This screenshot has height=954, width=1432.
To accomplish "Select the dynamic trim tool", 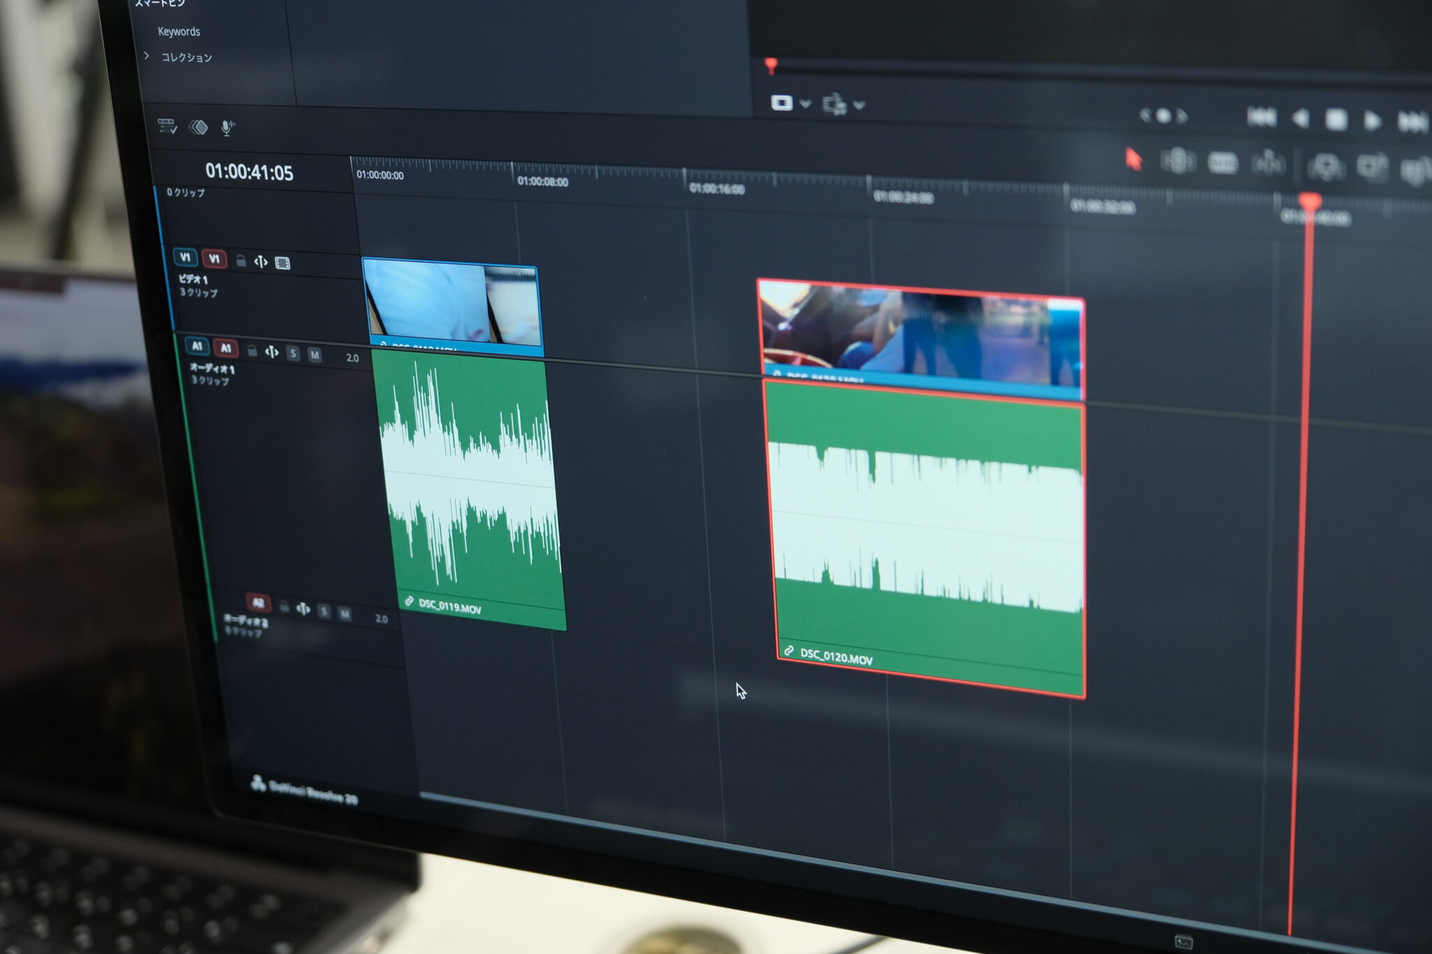I will tap(1223, 163).
